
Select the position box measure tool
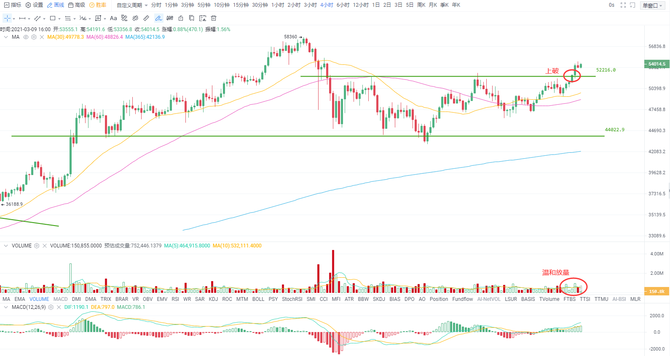tap(98, 18)
